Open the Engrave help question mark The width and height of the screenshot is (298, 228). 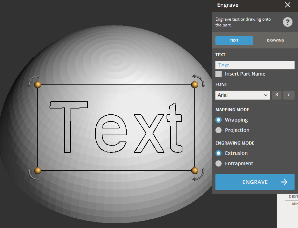[287, 22]
